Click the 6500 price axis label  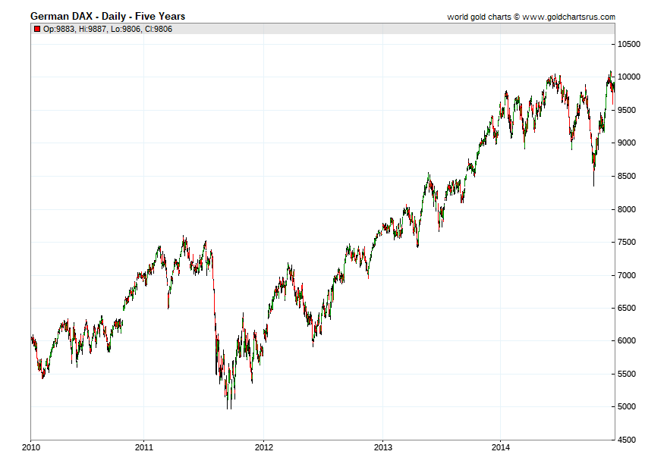(x=627, y=308)
